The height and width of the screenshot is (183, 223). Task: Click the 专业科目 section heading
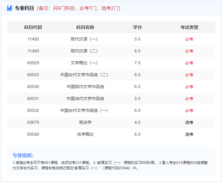click(x=24, y=8)
